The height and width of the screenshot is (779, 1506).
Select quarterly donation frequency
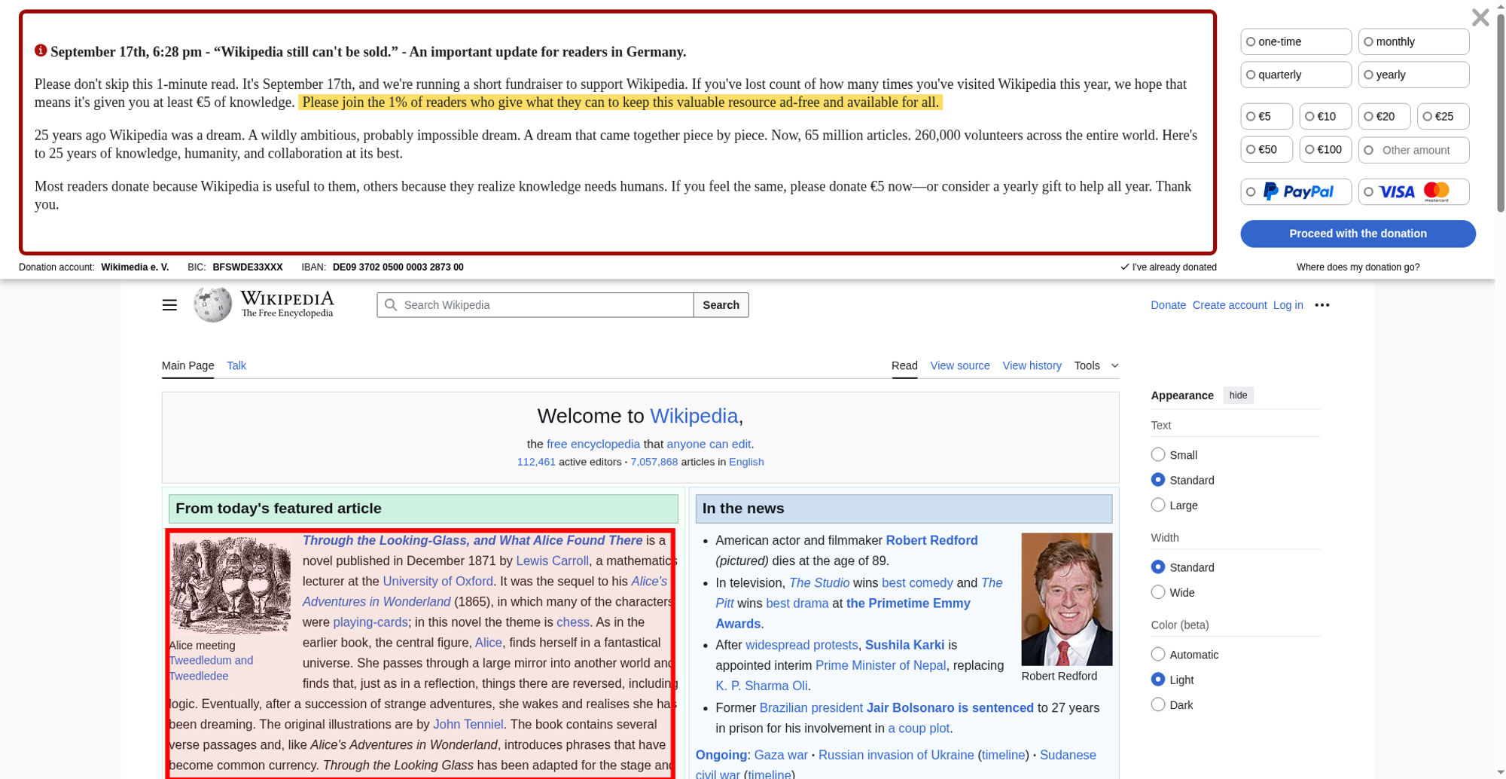point(1296,75)
